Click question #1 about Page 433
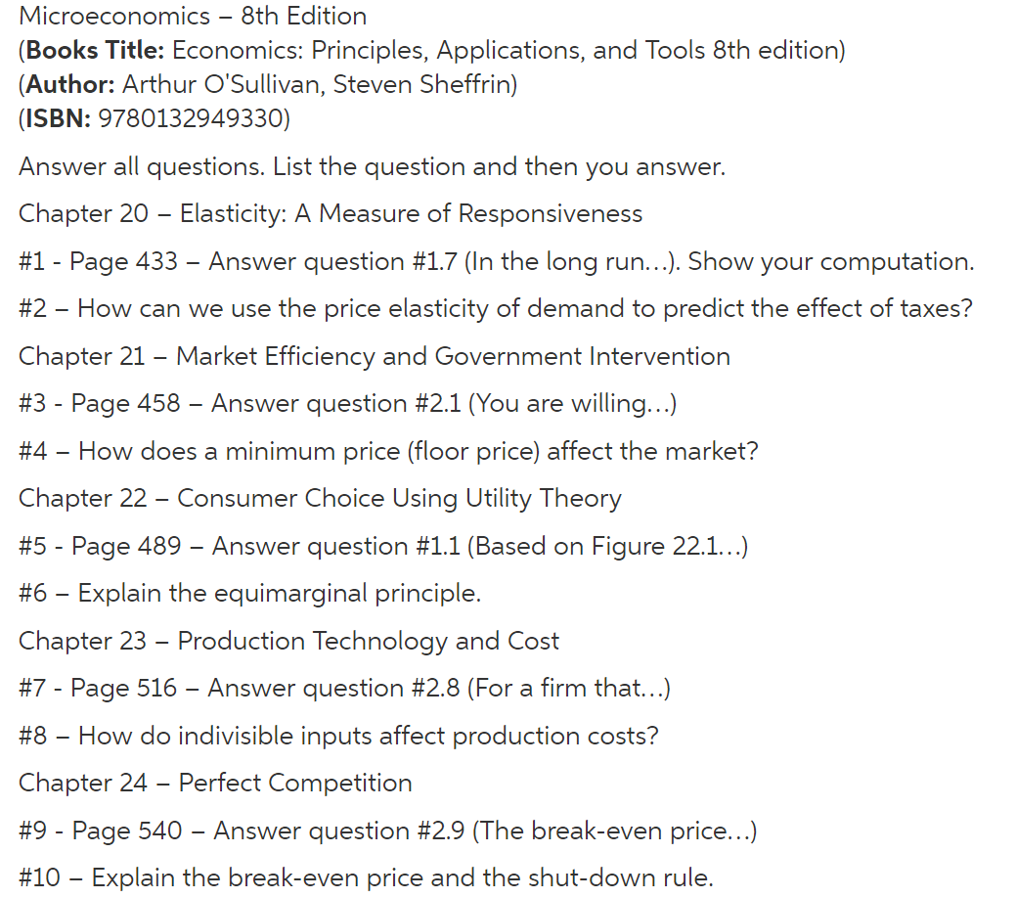 click(497, 262)
